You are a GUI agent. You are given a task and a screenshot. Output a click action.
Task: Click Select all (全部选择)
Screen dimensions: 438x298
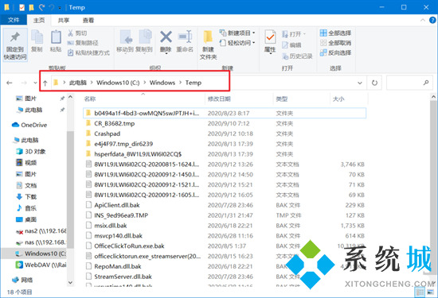335,33
